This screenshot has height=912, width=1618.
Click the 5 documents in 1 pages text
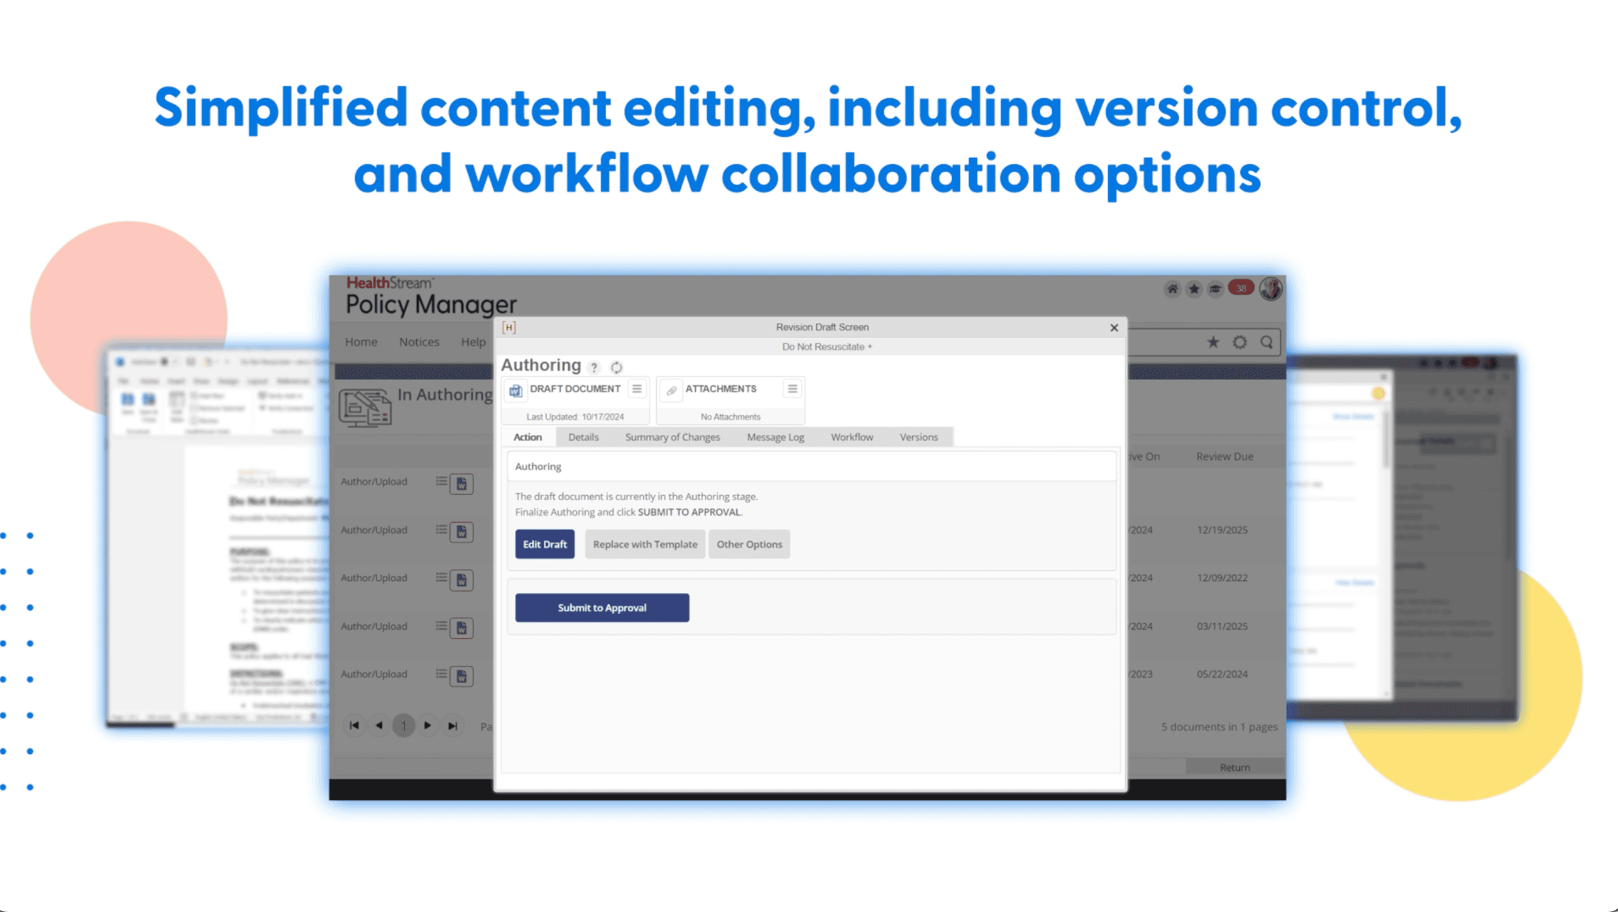pos(1219,727)
